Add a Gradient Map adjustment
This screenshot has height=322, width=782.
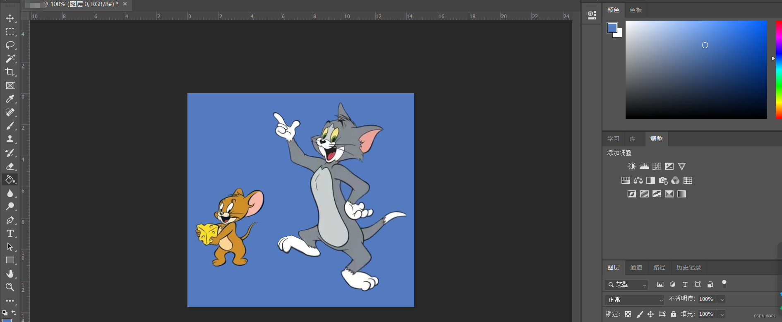[x=681, y=194]
